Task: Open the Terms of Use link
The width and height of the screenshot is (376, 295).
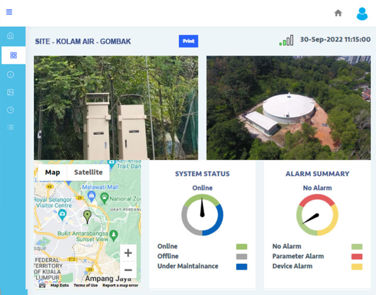Action: (x=86, y=285)
